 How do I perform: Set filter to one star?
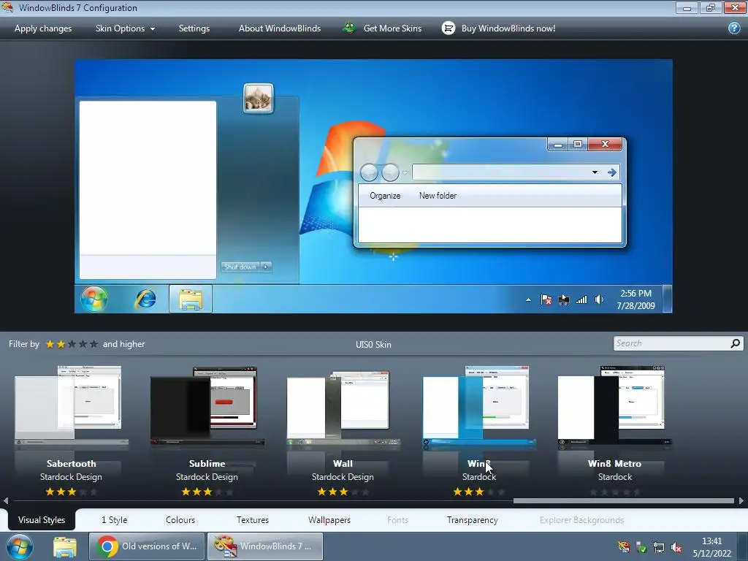point(50,344)
